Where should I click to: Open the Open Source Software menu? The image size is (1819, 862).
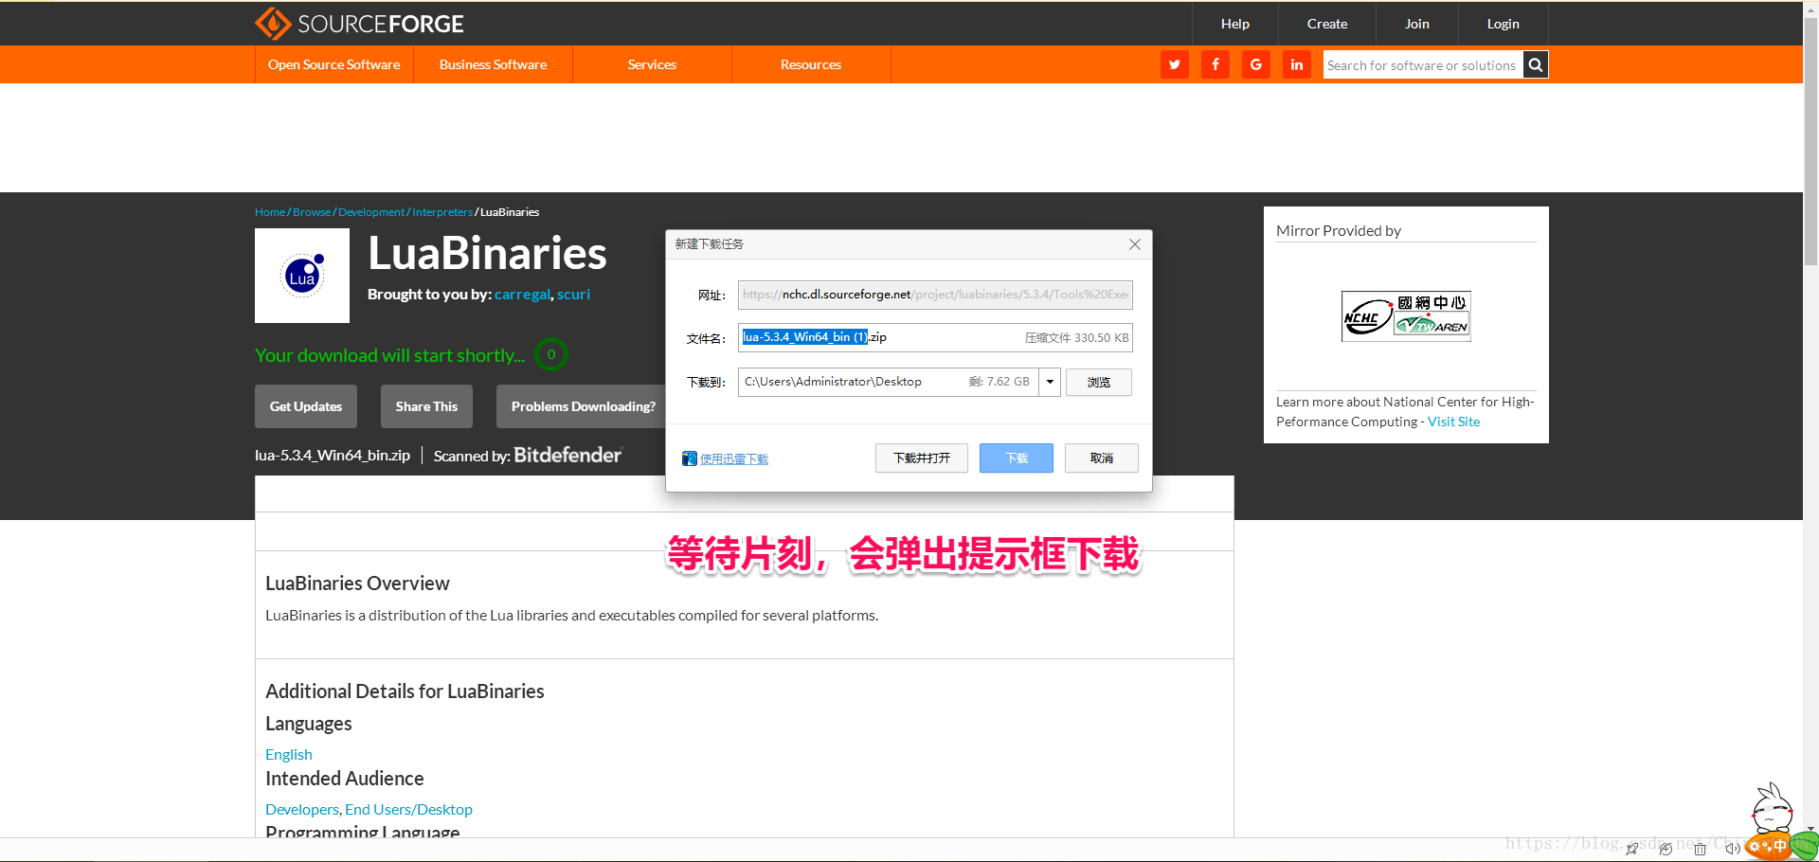[333, 64]
